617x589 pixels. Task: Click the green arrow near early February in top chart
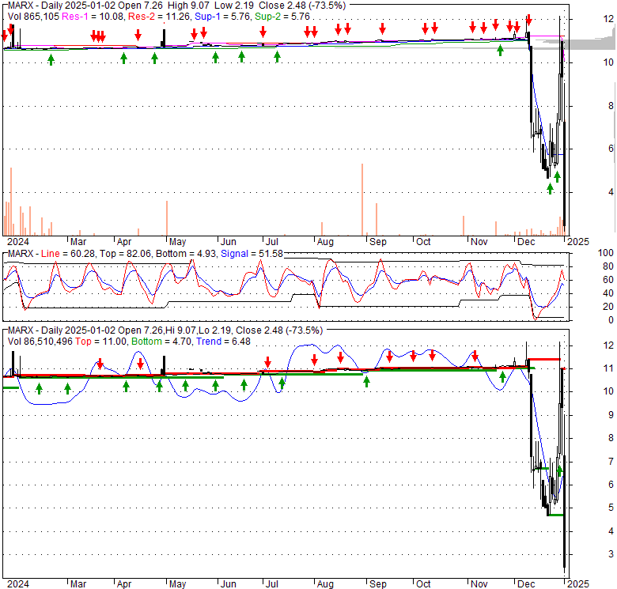[51, 59]
